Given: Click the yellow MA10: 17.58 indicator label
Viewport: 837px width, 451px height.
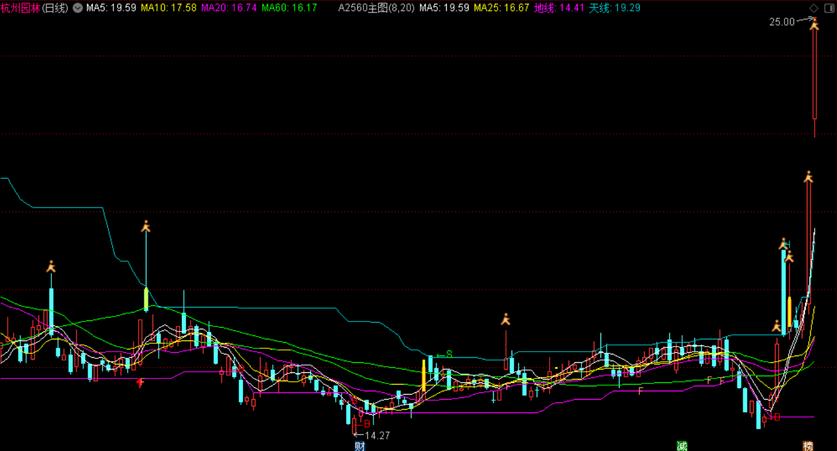Looking at the screenshot, I should (x=168, y=8).
